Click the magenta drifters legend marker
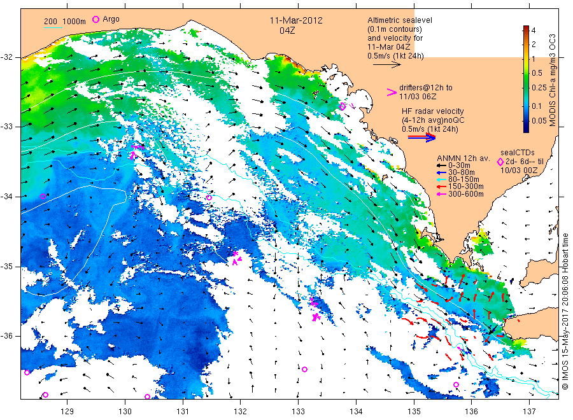Viewport: 573px width, 420px height. [x=392, y=92]
